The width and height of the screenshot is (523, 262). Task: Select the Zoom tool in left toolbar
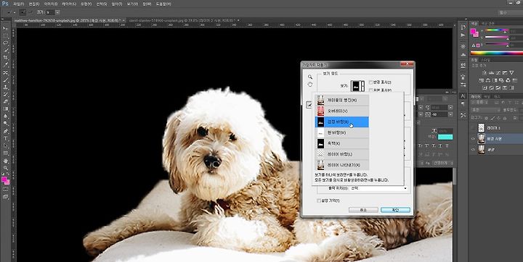[5, 168]
